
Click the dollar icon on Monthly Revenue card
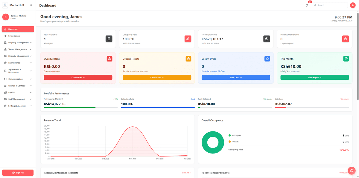coord(267,39)
